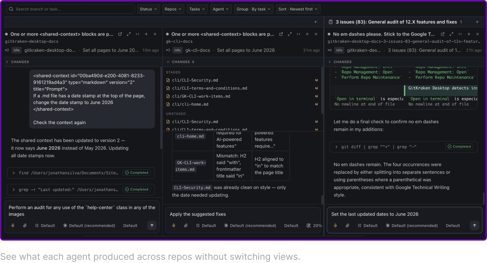
Task: Click the plus icon above the gk-cli-docs column
Action: 316,22
